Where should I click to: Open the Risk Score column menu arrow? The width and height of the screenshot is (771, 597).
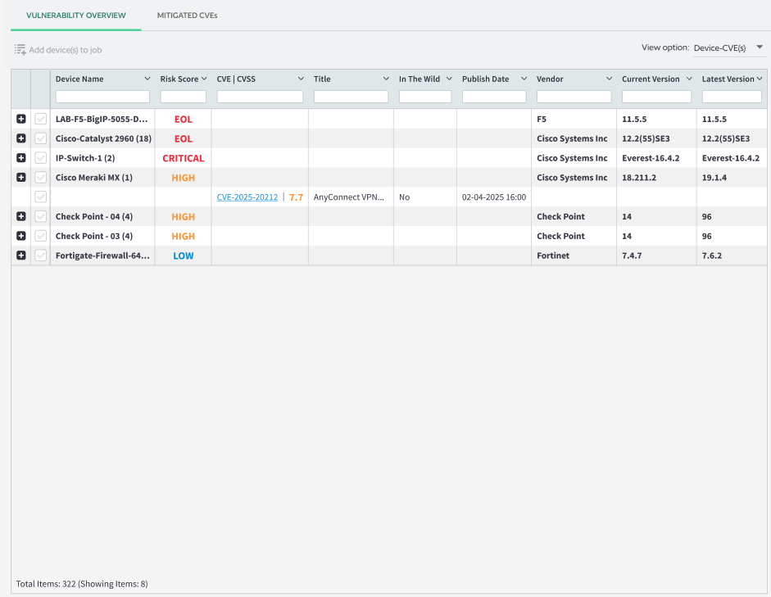pyautogui.click(x=204, y=79)
